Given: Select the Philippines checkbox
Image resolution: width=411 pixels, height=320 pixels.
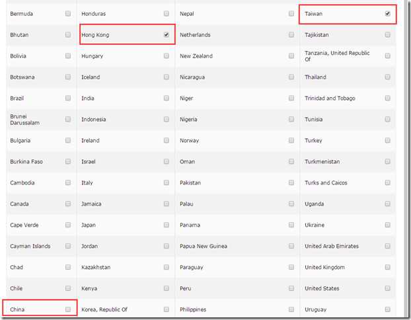Looking at the screenshot, I should (x=291, y=309).
